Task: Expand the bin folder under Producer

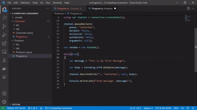Action: [14, 44]
